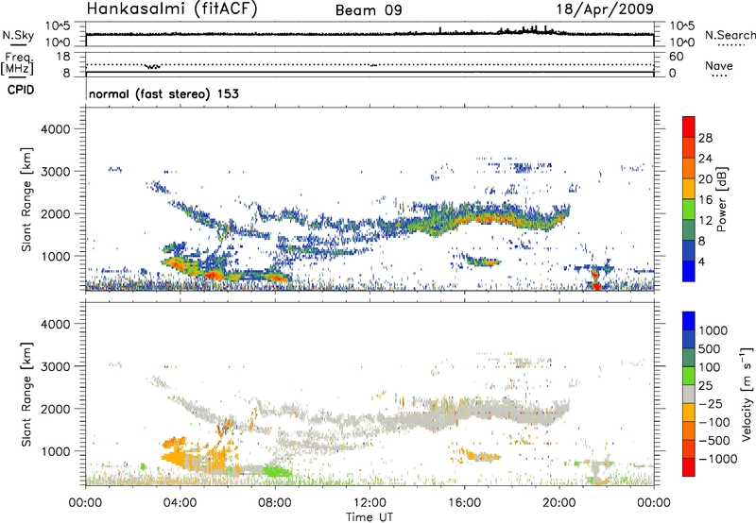This screenshot has height=523, width=756.
Task: Click the '24' power colorbar label
Action: [705, 159]
